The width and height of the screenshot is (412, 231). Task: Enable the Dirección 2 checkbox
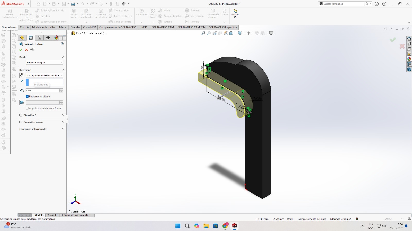click(x=21, y=115)
